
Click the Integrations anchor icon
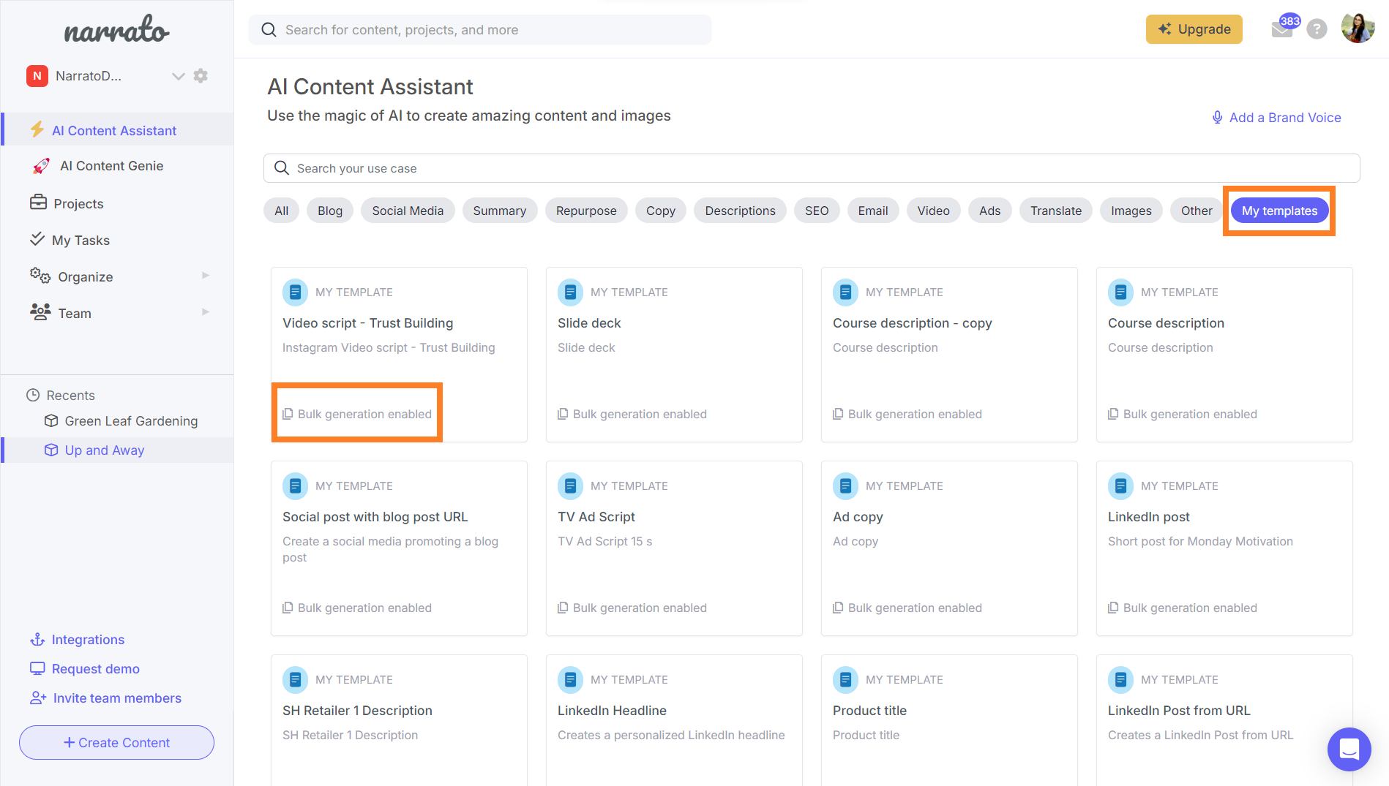pyautogui.click(x=37, y=640)
